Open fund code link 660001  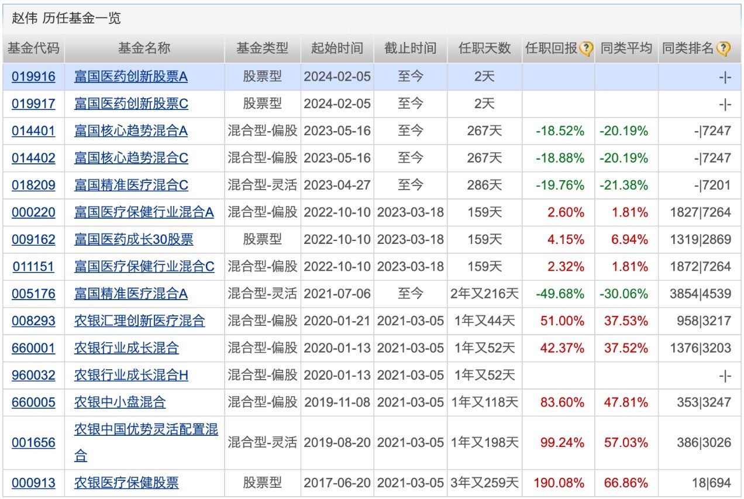(x=33, y=348)
